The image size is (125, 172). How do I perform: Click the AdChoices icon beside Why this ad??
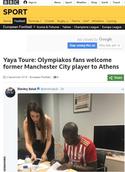click(x=119, y=45)
